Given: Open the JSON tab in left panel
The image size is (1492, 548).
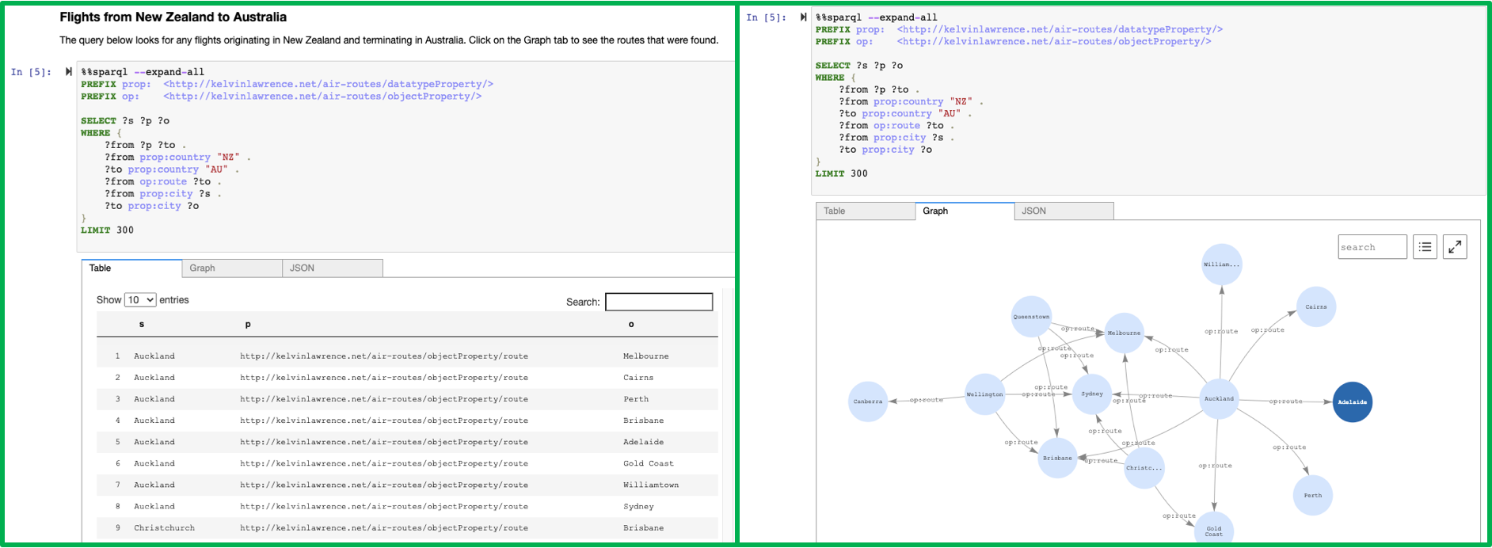Looking at the screenshot, I should point(333,268).
